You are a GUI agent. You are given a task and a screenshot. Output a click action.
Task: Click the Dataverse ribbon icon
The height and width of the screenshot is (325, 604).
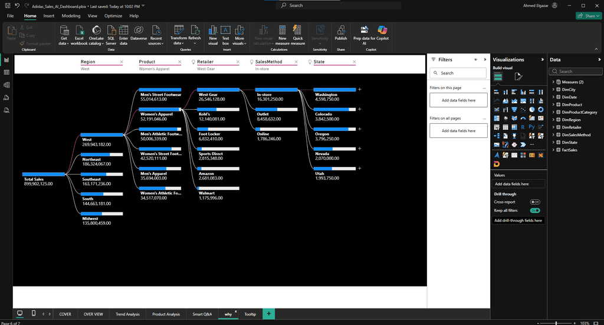(139, 33)
